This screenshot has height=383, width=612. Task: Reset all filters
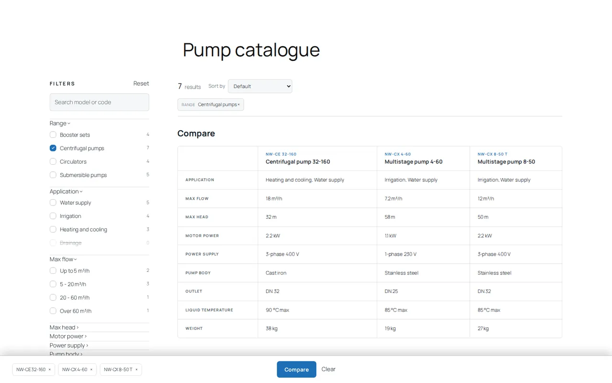coord(141,83)
